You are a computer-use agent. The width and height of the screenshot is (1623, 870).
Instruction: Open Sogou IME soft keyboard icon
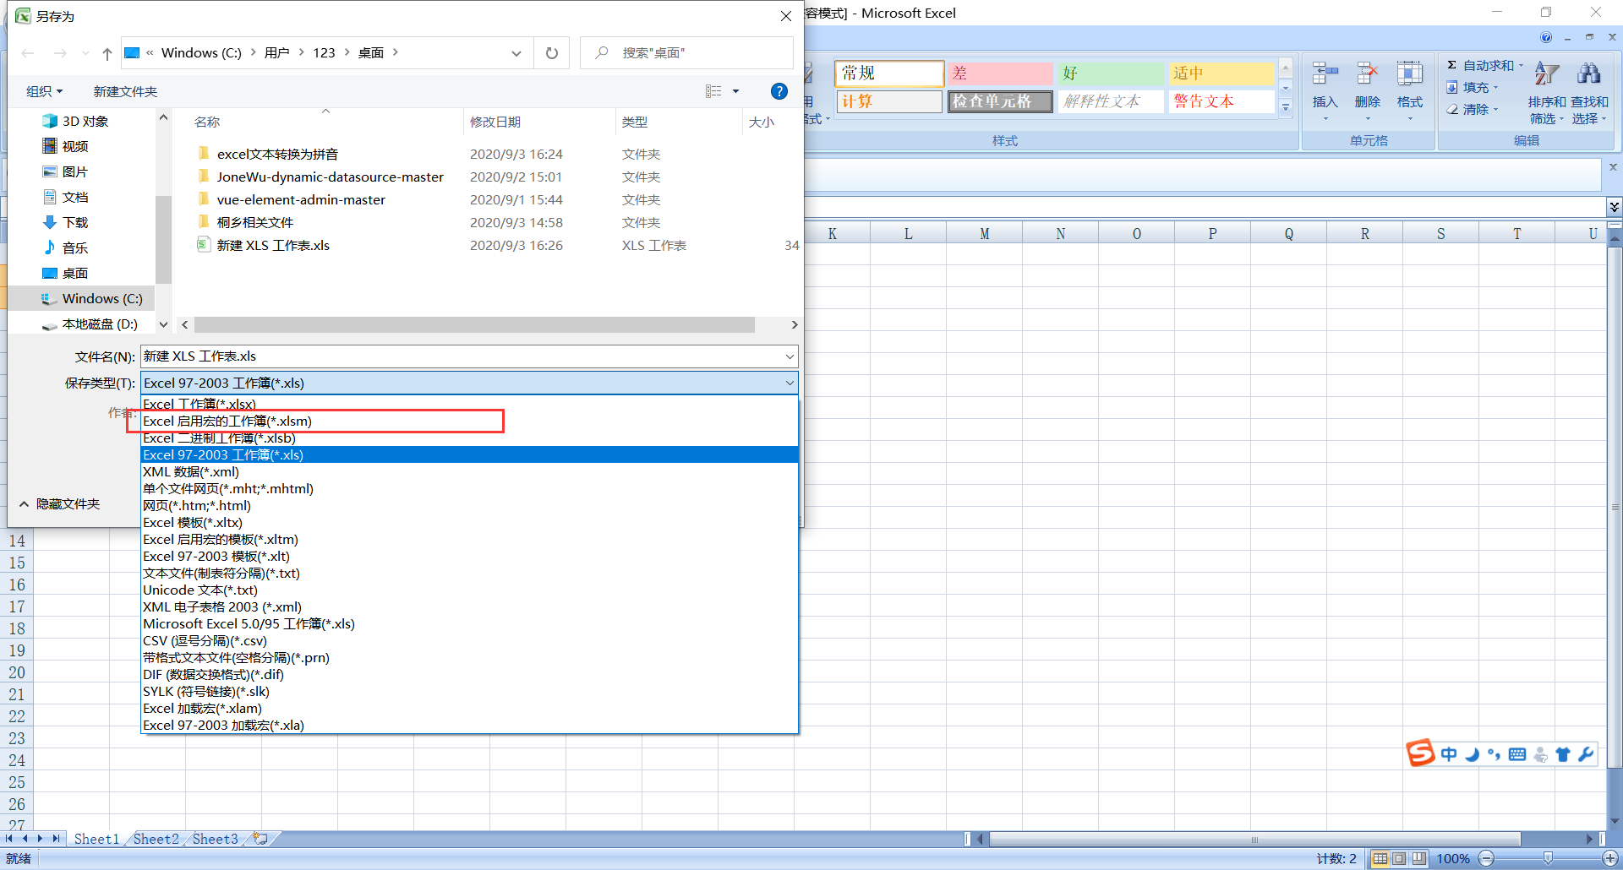click(1517, 754)
